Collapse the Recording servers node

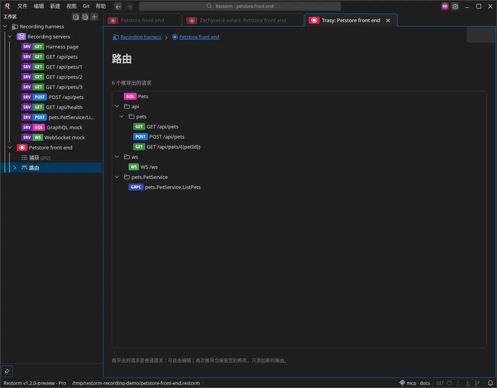point(10,36)
